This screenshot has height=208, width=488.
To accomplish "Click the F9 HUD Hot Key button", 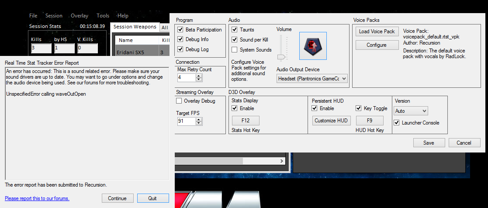I will [x=370, y=121].
